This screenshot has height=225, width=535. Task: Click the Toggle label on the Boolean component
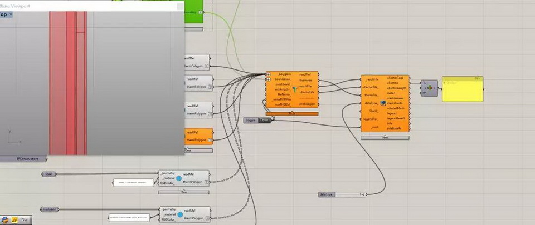coord(251,120)
